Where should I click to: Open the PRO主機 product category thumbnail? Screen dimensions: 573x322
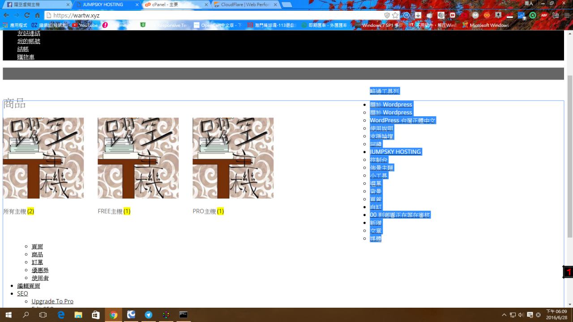[233, 158]
